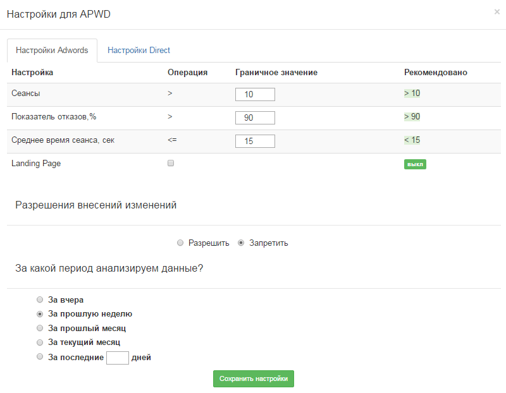
Task: Choose За прошлую неделю period
Action: point(40,313)
